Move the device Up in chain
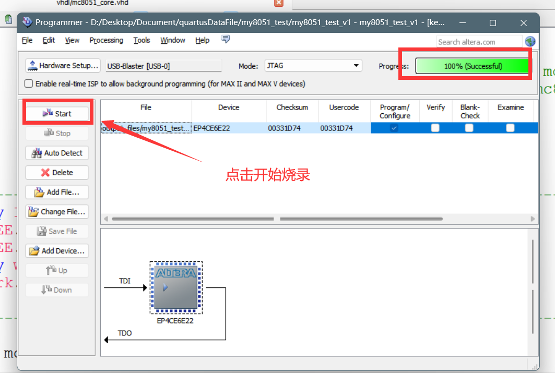The image size is (555, 373). (57, 270)
